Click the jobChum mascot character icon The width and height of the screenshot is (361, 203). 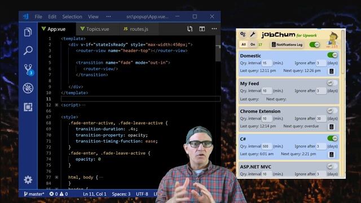coord(332,39)
